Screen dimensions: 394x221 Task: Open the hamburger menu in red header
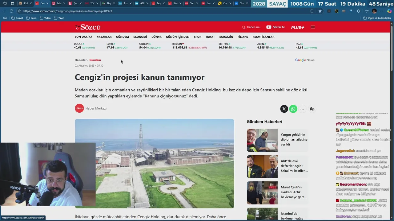313,27
